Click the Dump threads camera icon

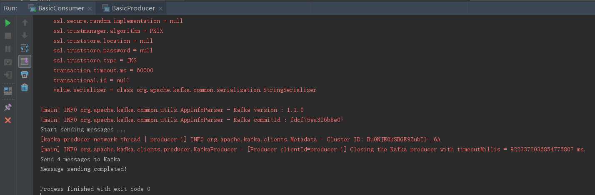(x=8, y=62)
